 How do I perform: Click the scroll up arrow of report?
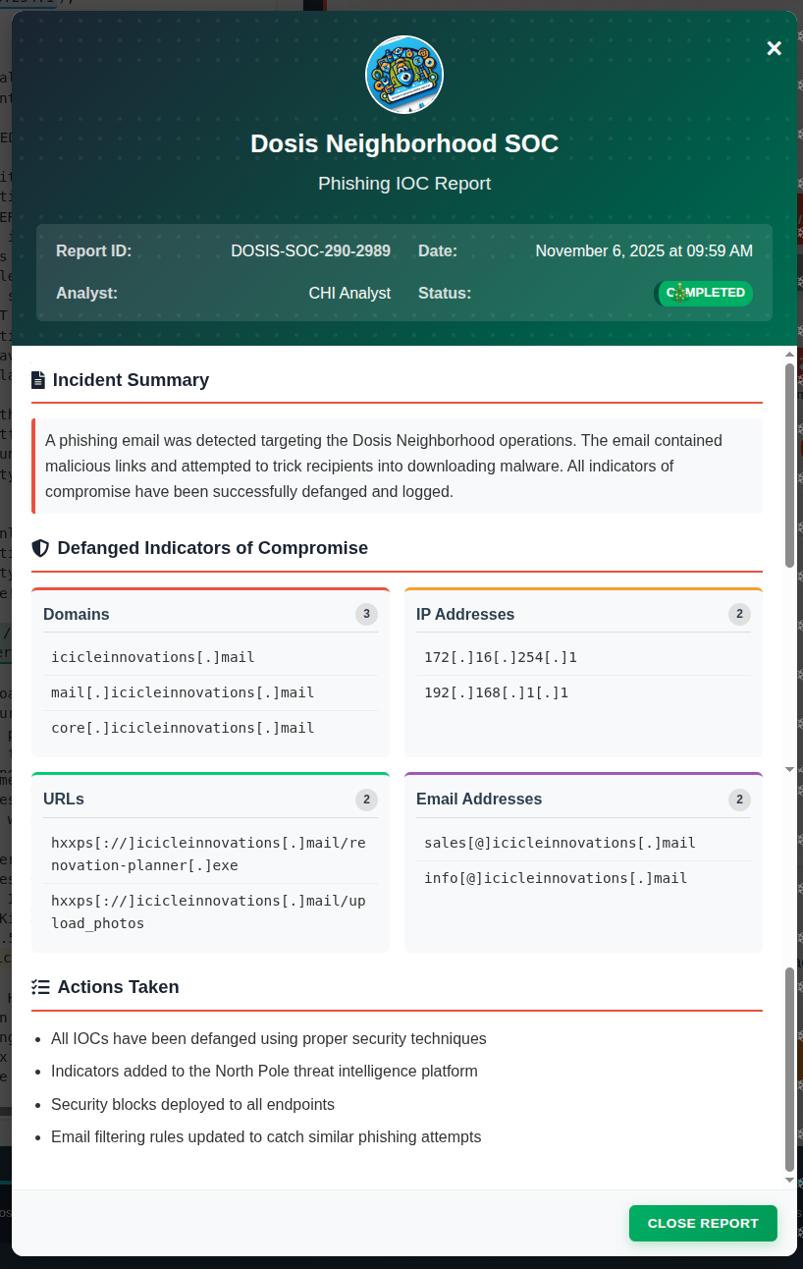click(x=789, y=354)
